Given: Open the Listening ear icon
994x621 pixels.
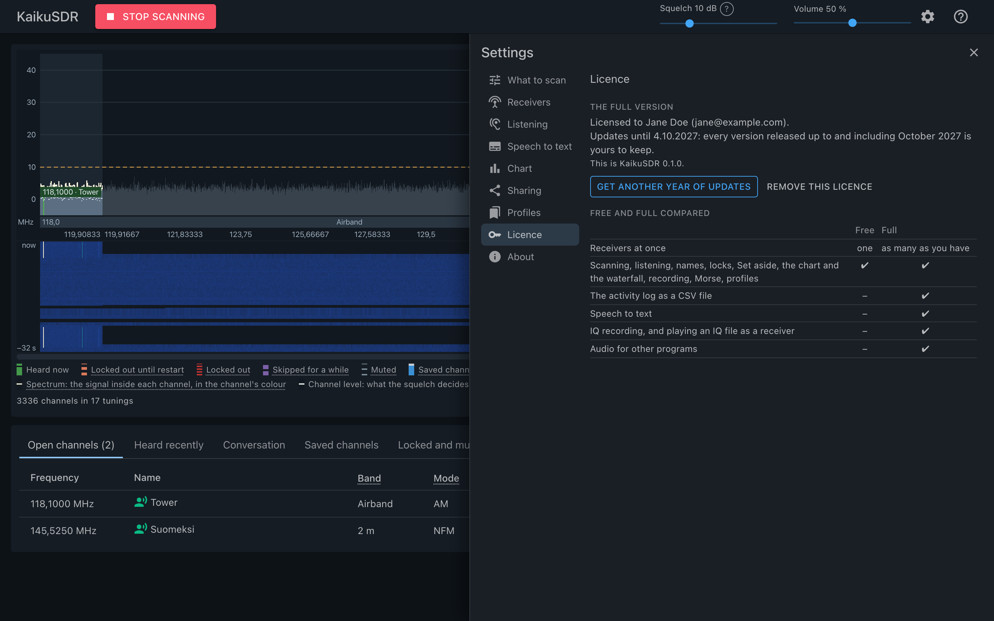Looking at the screenshot, I should [495, 125].
